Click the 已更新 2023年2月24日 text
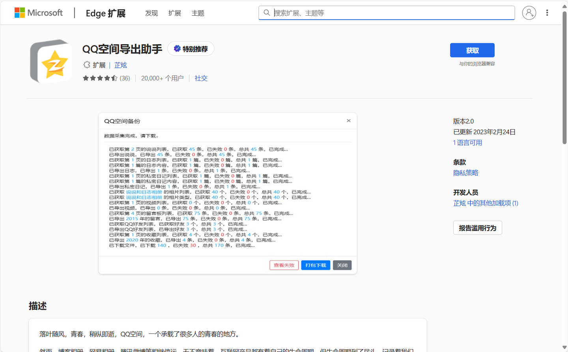The width and height of the screenshot is (568, 352). point(484,132)
